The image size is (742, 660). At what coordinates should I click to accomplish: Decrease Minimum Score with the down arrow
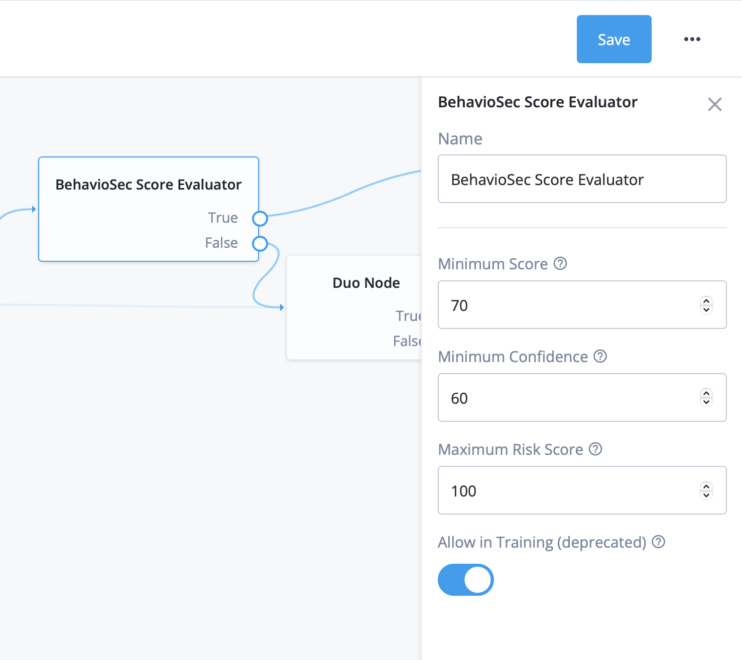[x=706, y=309]
